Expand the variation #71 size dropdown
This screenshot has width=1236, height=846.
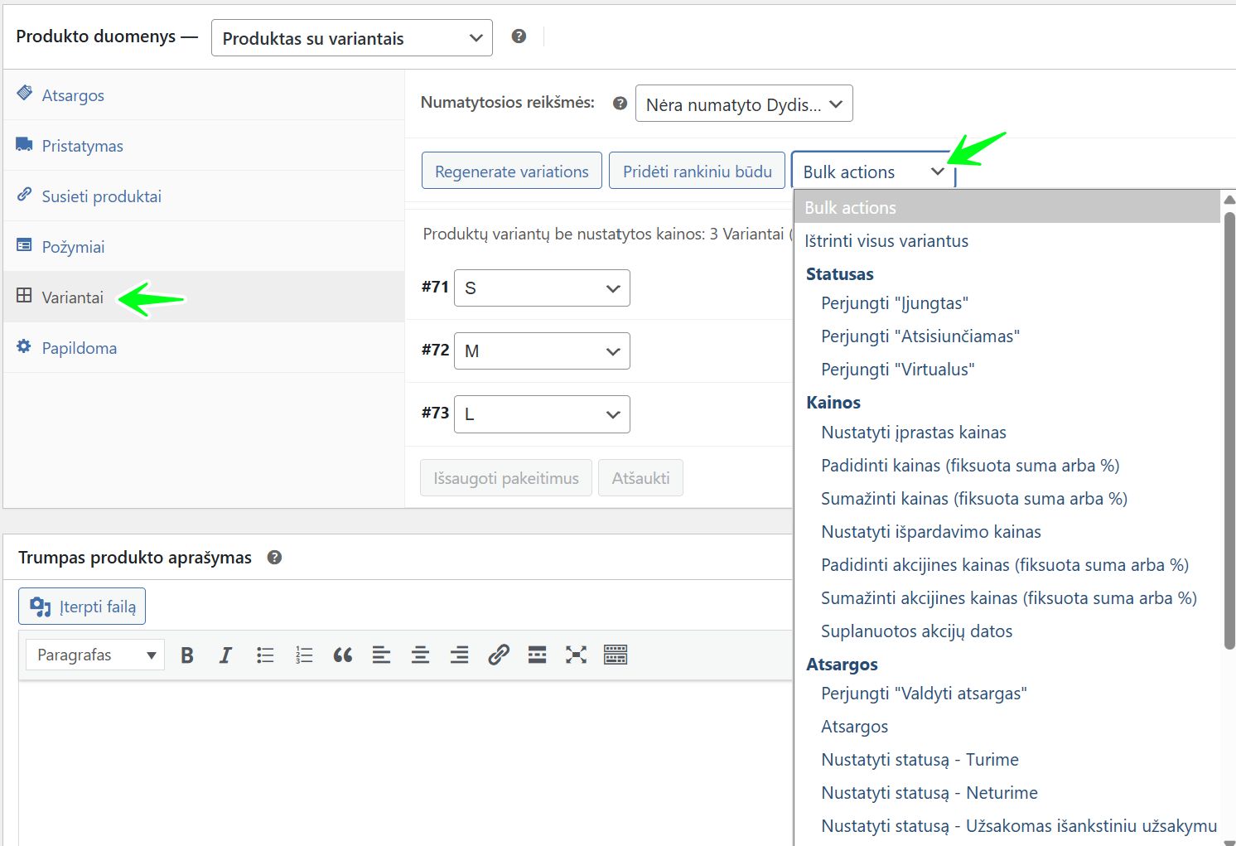[x=542, y=288]
